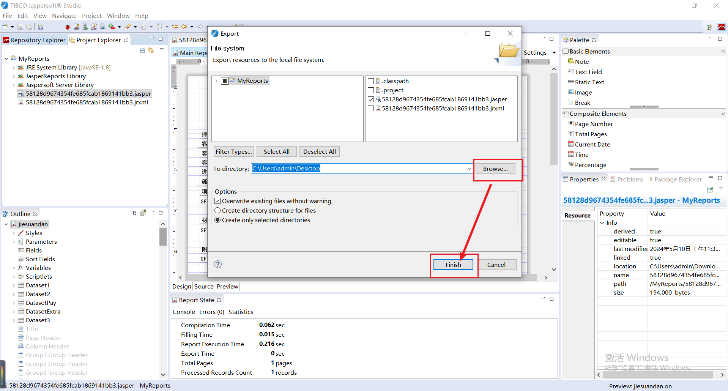Cancel the Export dialog
This screenshot has width=728, height=391.
coord(496,265)
